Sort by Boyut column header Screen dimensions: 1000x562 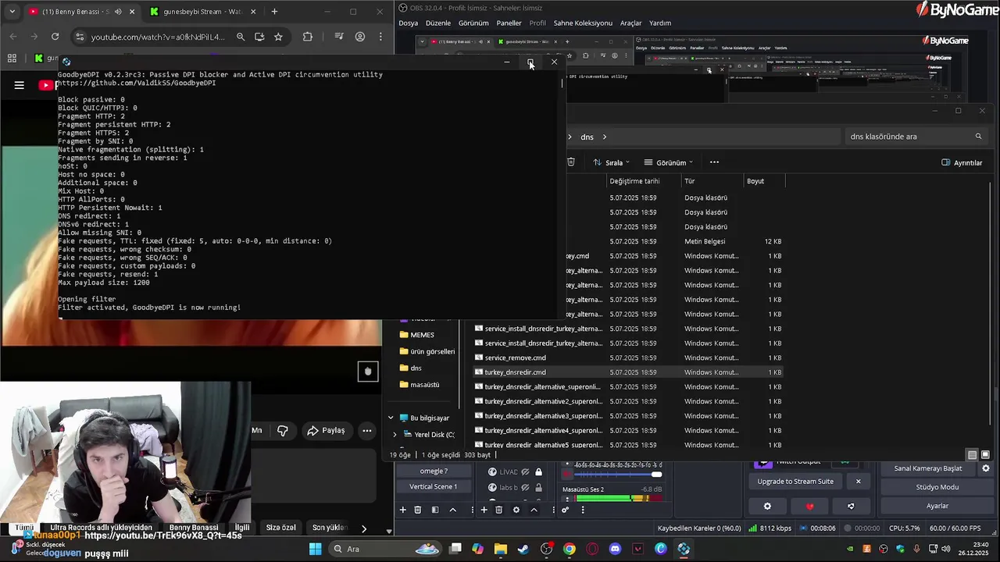755,181
